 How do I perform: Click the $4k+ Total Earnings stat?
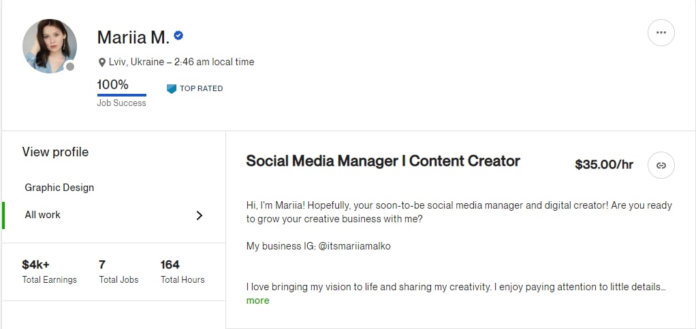click(49, 272)
